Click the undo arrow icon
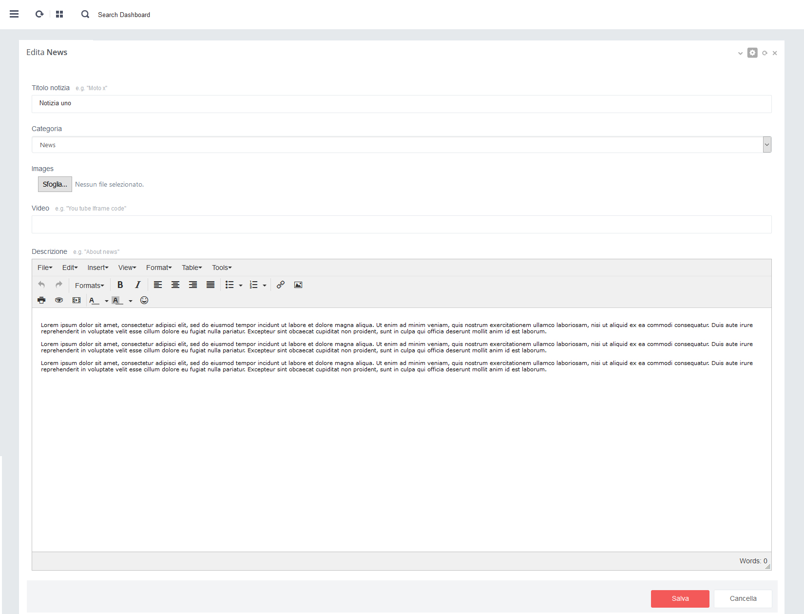 41,285
